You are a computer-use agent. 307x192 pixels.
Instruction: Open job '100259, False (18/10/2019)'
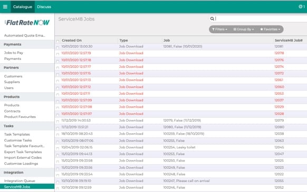point(184,134)
